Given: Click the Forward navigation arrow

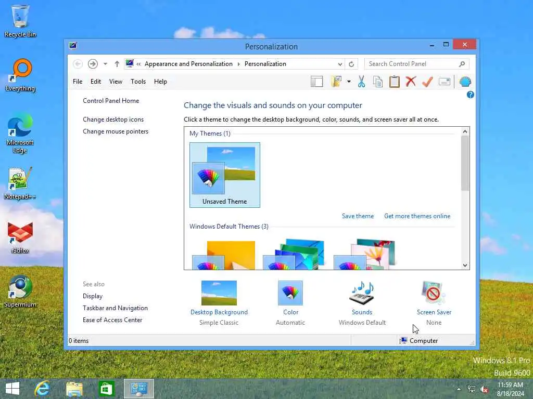Looking at the screenshot, I should (x=93, y=64).
